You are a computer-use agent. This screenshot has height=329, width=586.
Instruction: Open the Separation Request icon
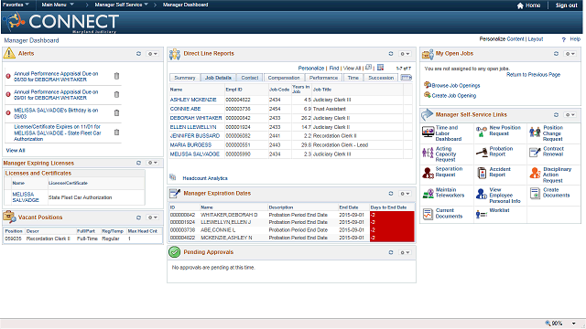tap(428, 173)
